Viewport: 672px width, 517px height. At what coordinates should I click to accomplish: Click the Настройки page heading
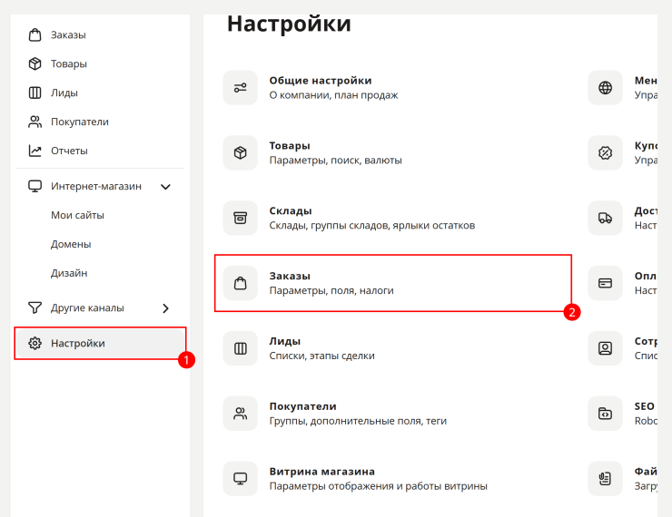[x=289, y=24]
